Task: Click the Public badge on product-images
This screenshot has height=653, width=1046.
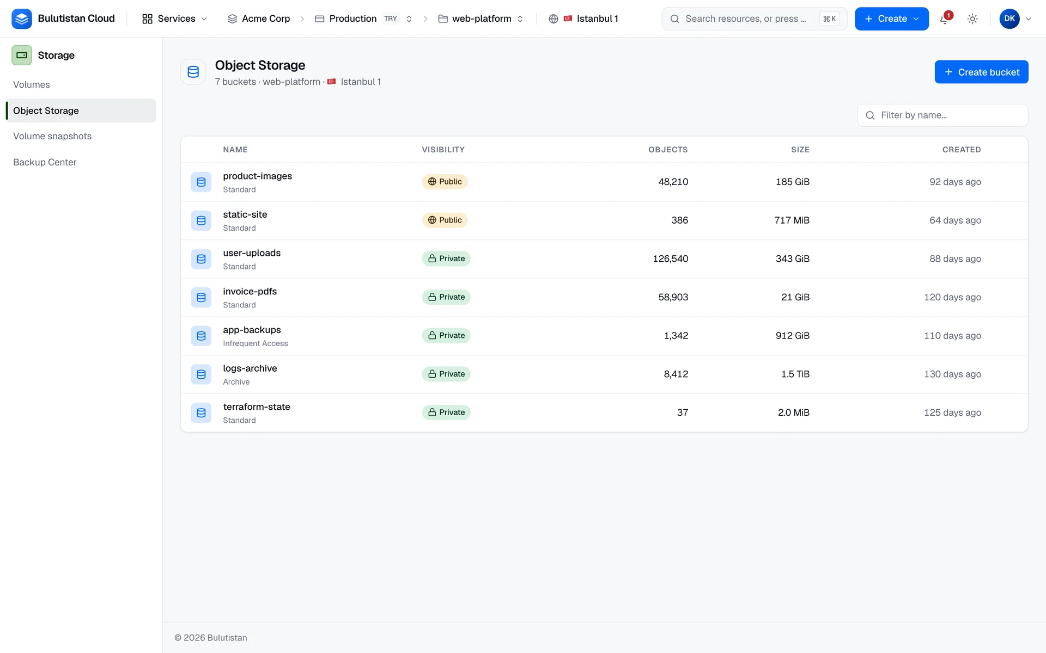Action: tap(445, 182)
